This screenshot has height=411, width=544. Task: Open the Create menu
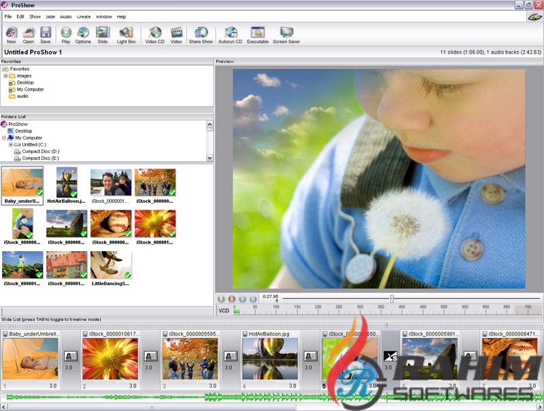(x=84, y=16)
